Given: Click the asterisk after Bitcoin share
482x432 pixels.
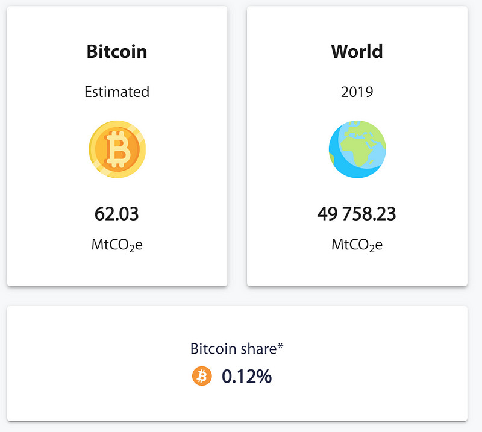Looking at the screenshot, I should 280,346.
